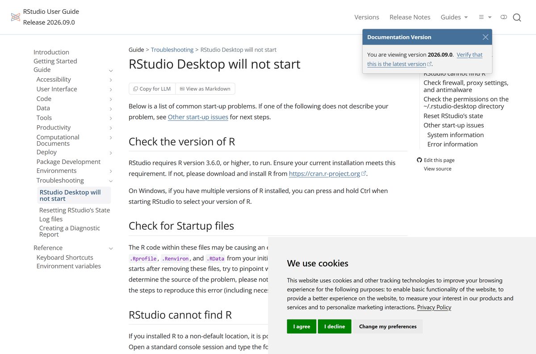The image size is (536, 354).
Task: Jump to Error information in contents
Action: (x=452, y=144)
